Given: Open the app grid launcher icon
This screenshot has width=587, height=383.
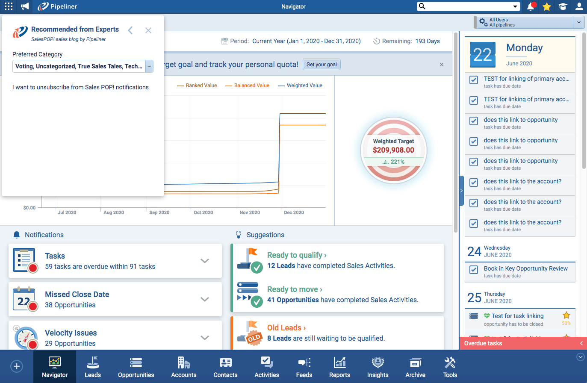Looking at the screenshot, I should click(8, 6).
